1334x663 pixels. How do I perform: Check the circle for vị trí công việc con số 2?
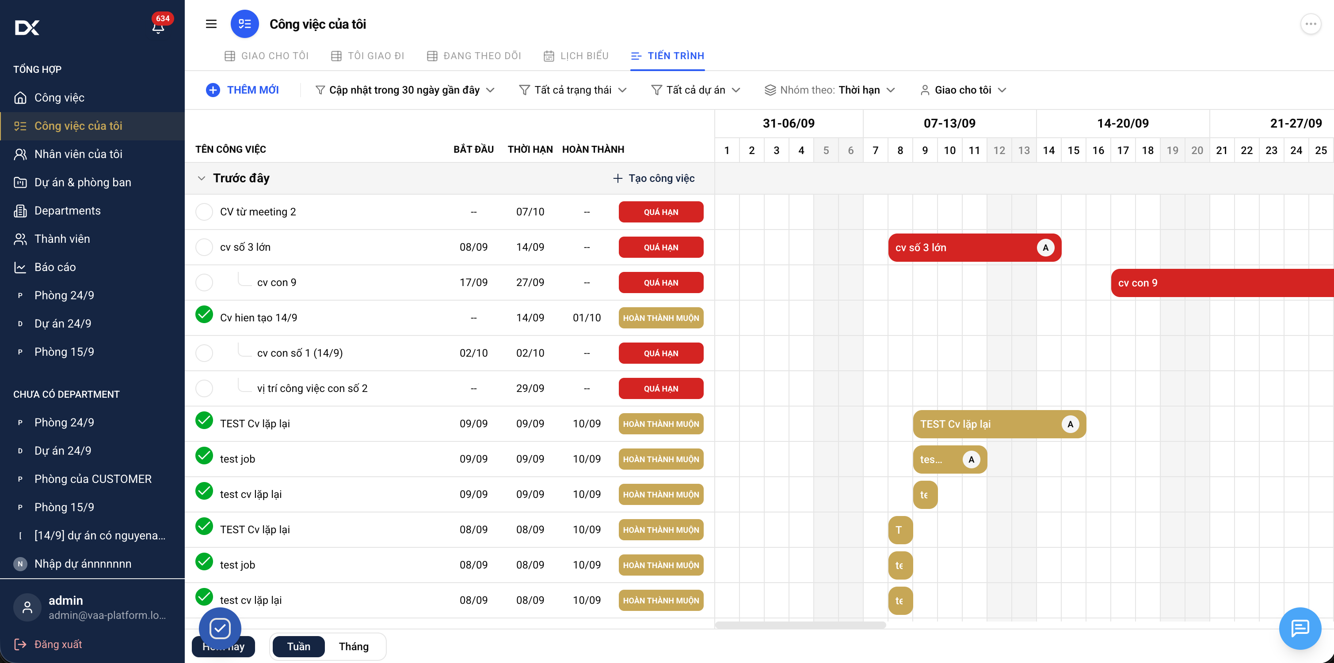coord(204,388)
